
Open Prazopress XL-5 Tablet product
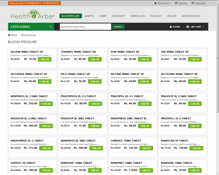[x=27, y=140]
